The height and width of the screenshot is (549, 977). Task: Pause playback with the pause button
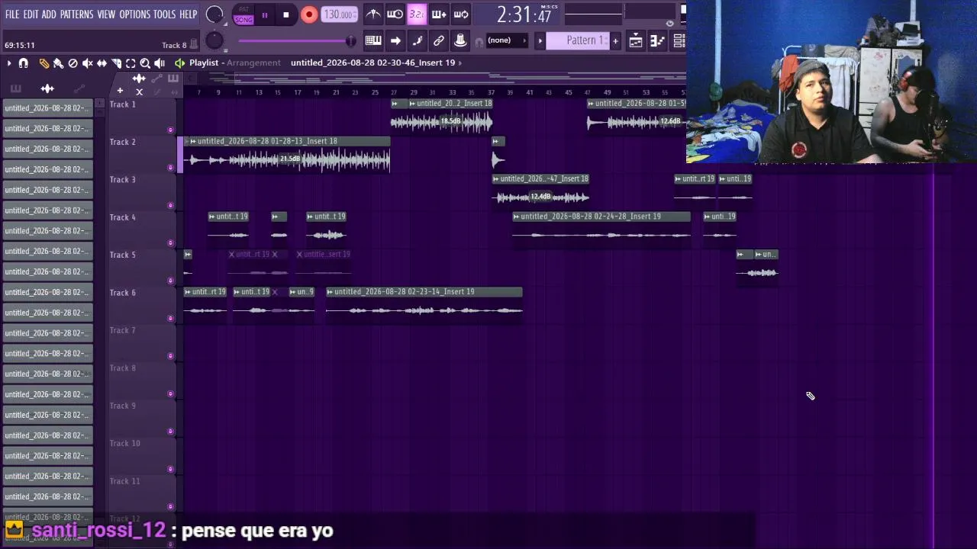pyautogui.click(x=265, y=14)
